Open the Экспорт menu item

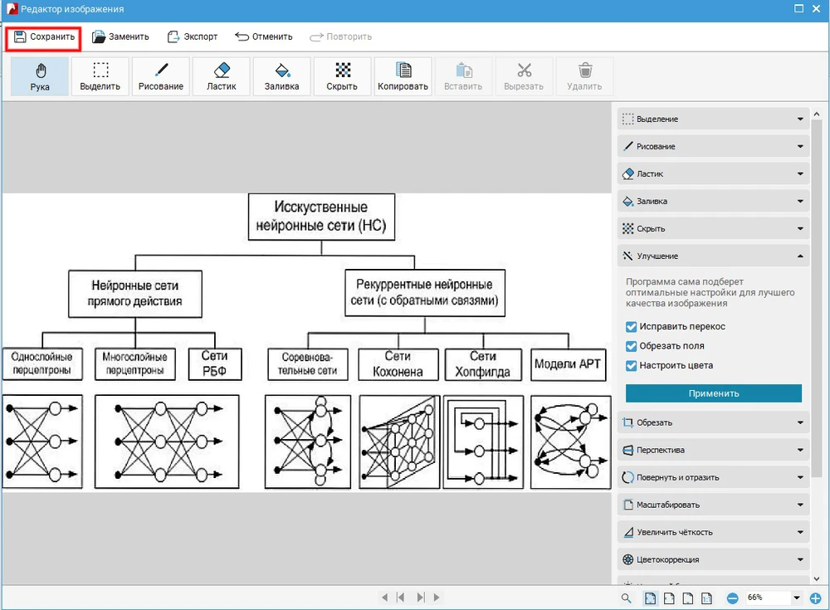click(x=193, y=37)
